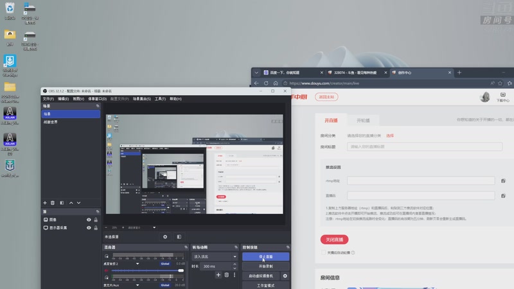The image size is (514, 289).
Task: Expand desktop audio 2 options arrow
Action: point(137,264)
